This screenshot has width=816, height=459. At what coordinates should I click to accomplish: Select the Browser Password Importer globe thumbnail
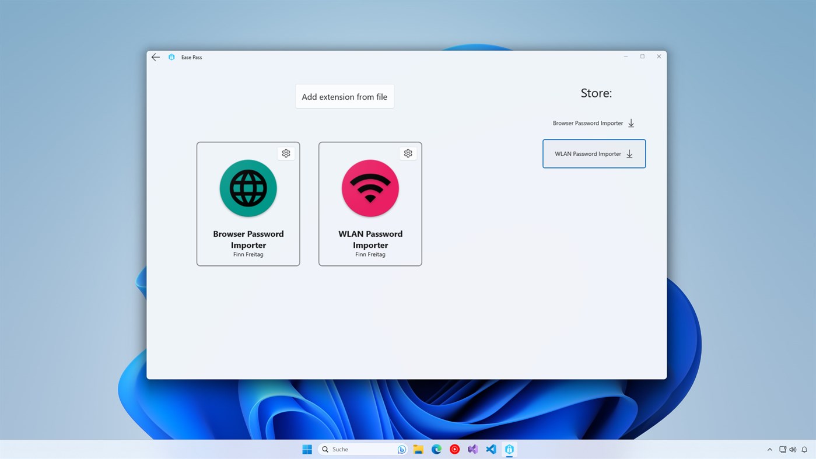(248, 188)
